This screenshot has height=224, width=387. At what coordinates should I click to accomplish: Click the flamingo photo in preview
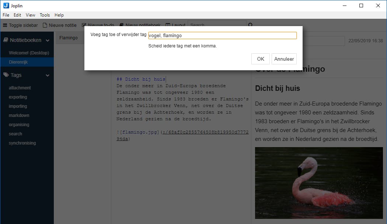tap(319, 183)
